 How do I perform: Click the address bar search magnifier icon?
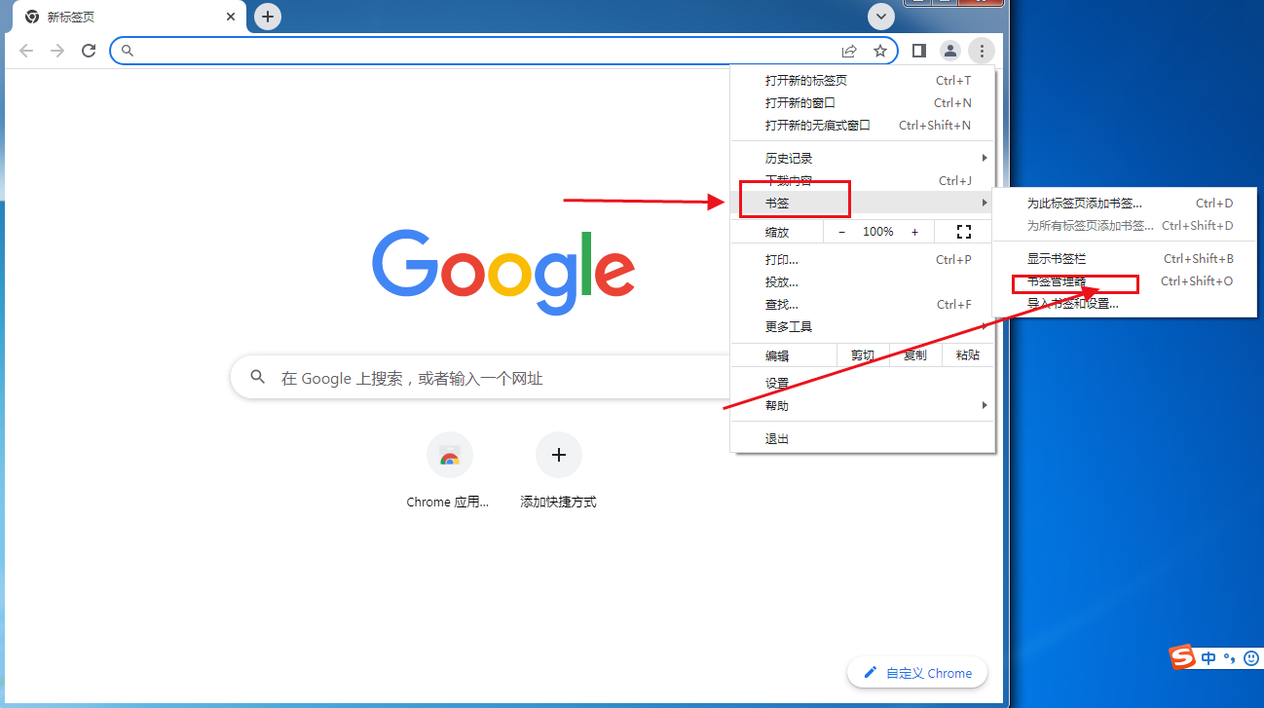(x=127, y=51)
